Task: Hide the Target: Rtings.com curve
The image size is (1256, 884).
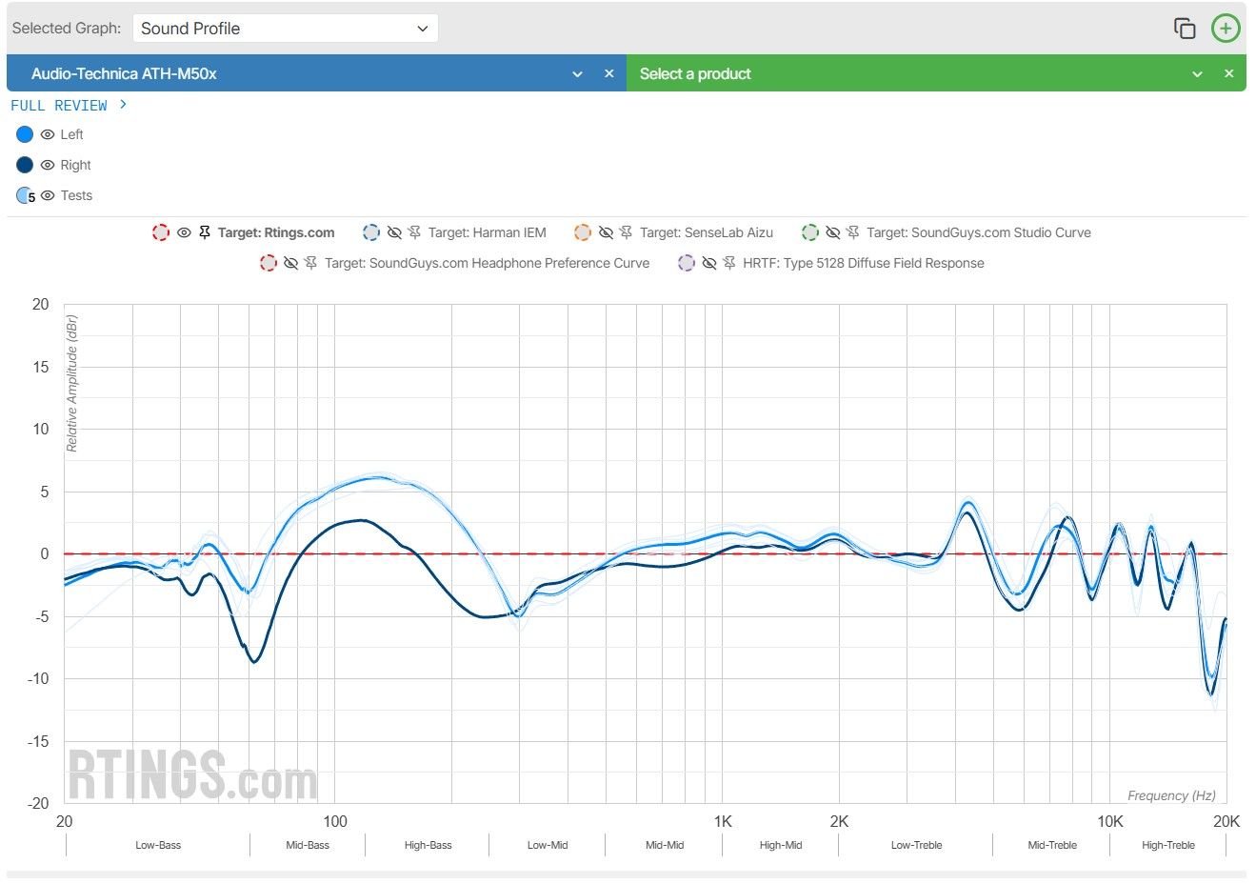Action: coord(184,232)
